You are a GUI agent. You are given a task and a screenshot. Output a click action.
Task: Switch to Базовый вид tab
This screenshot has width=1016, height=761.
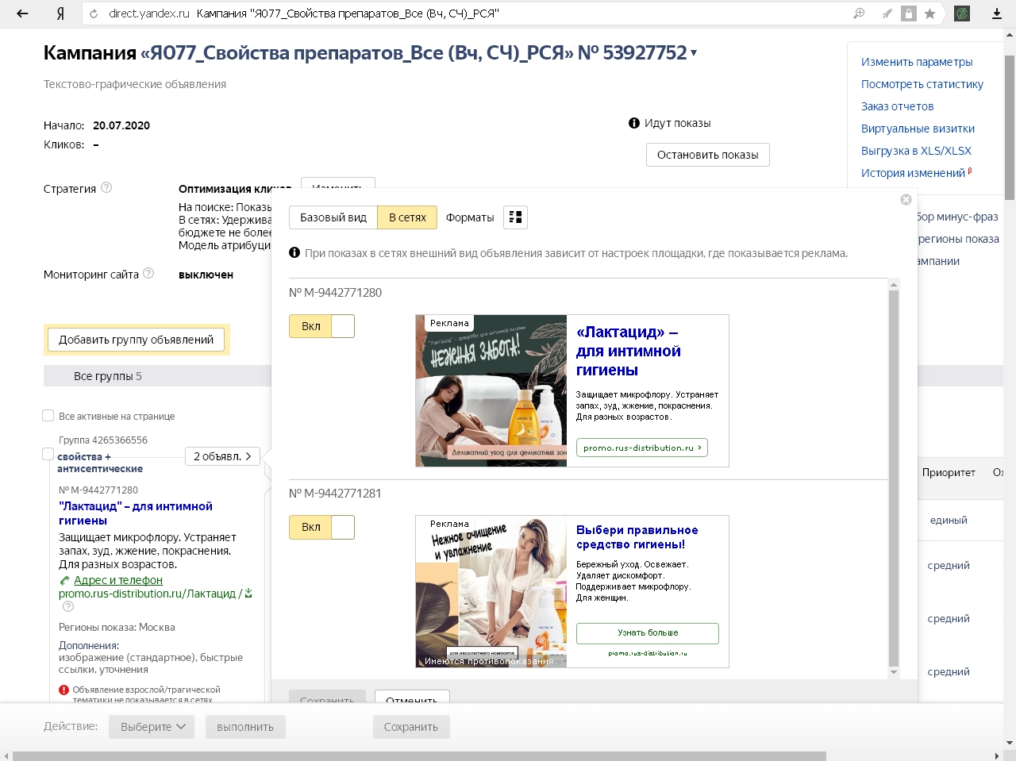333,217
